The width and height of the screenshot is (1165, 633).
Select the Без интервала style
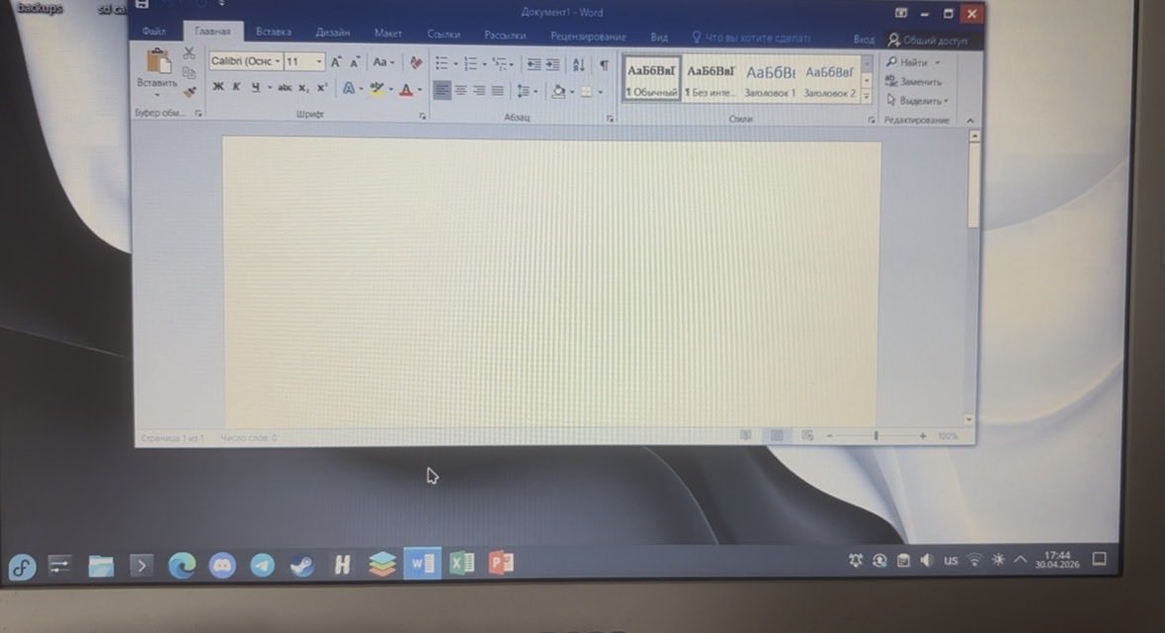pyautogui.click(x=710, y=80)
